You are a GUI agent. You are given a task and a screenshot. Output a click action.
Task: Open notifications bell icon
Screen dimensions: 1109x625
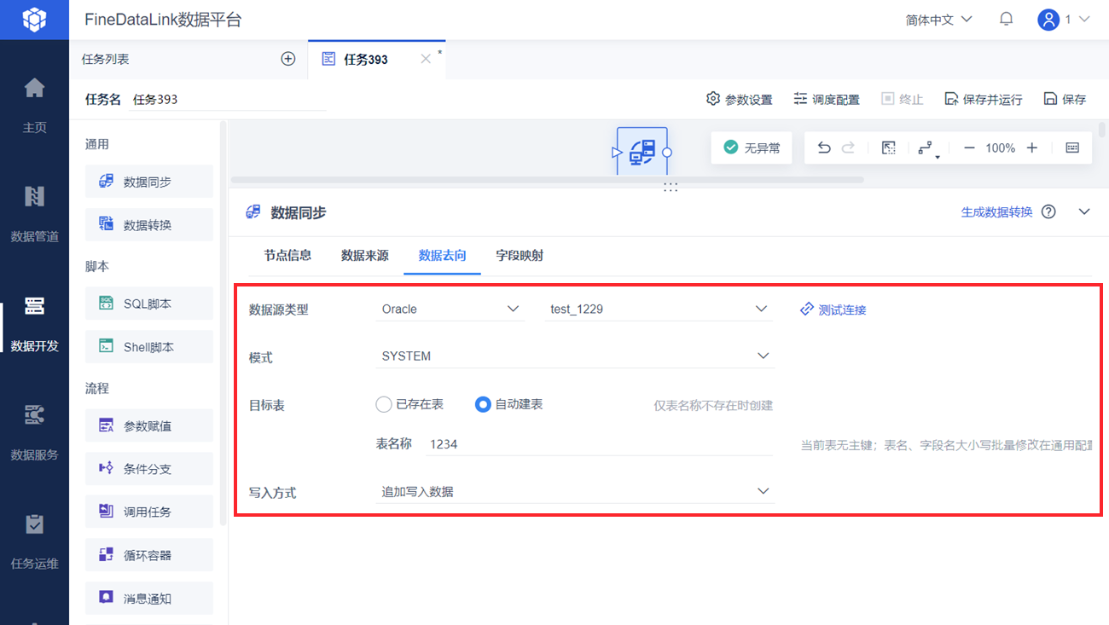tap(1007, 19)
